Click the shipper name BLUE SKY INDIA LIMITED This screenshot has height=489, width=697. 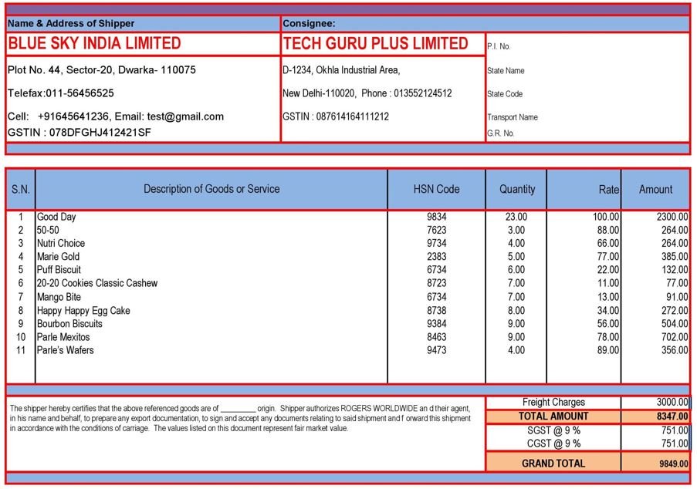94,43
